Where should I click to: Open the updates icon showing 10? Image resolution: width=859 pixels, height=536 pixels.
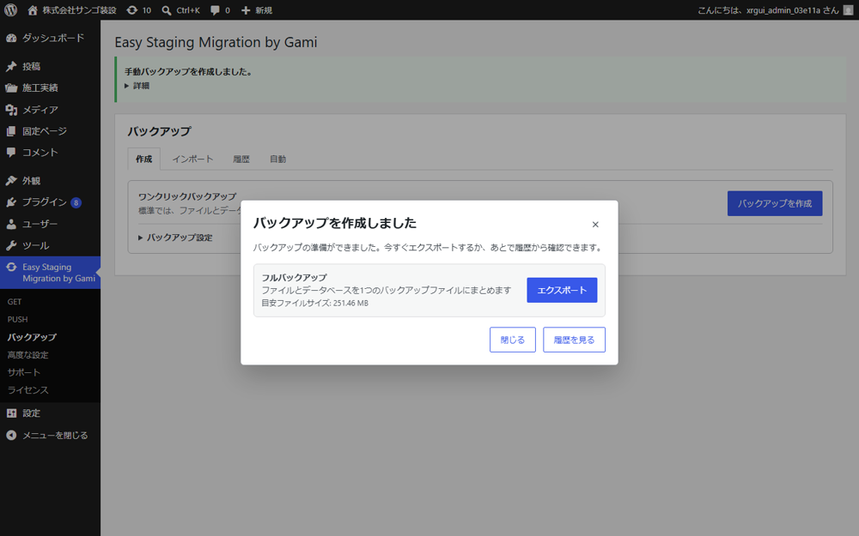coord(132,9)
